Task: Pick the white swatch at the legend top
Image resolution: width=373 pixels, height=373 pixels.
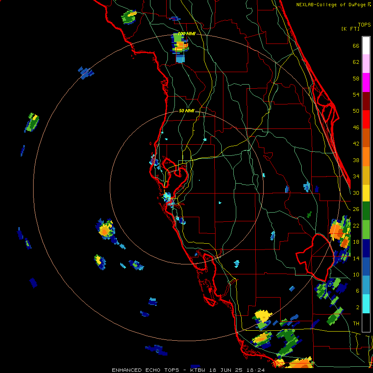Action: coord(366,46)
